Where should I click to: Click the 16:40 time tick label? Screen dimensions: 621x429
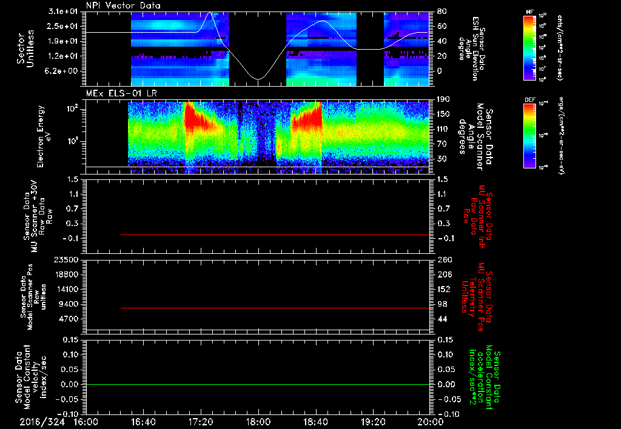point(143,422)
